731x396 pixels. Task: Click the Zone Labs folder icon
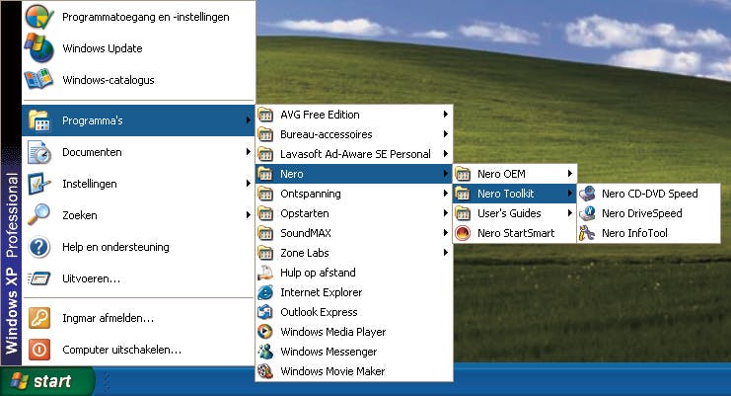(265, 253)
